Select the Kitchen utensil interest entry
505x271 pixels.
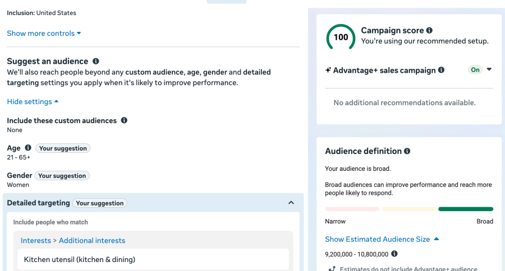[x=80, y=259]
